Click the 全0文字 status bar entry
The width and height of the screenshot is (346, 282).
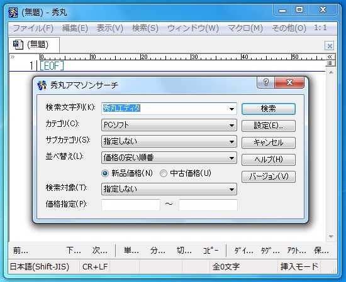point(226,267)
